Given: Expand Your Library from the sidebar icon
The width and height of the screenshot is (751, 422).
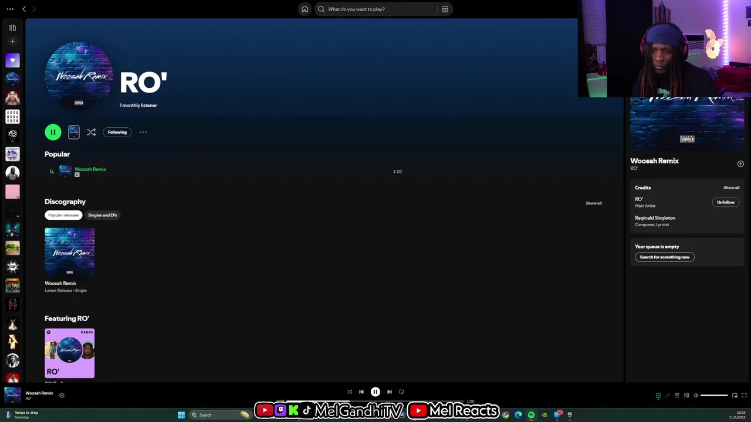Looking at the screenshot, I should click(12, 28).
